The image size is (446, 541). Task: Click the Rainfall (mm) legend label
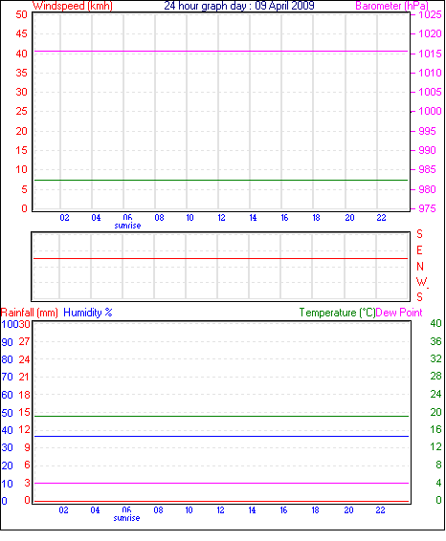tap(30, 313)
